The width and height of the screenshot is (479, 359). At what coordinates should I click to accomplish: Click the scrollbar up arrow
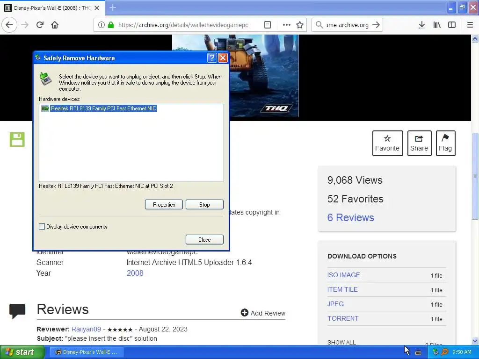475,38
